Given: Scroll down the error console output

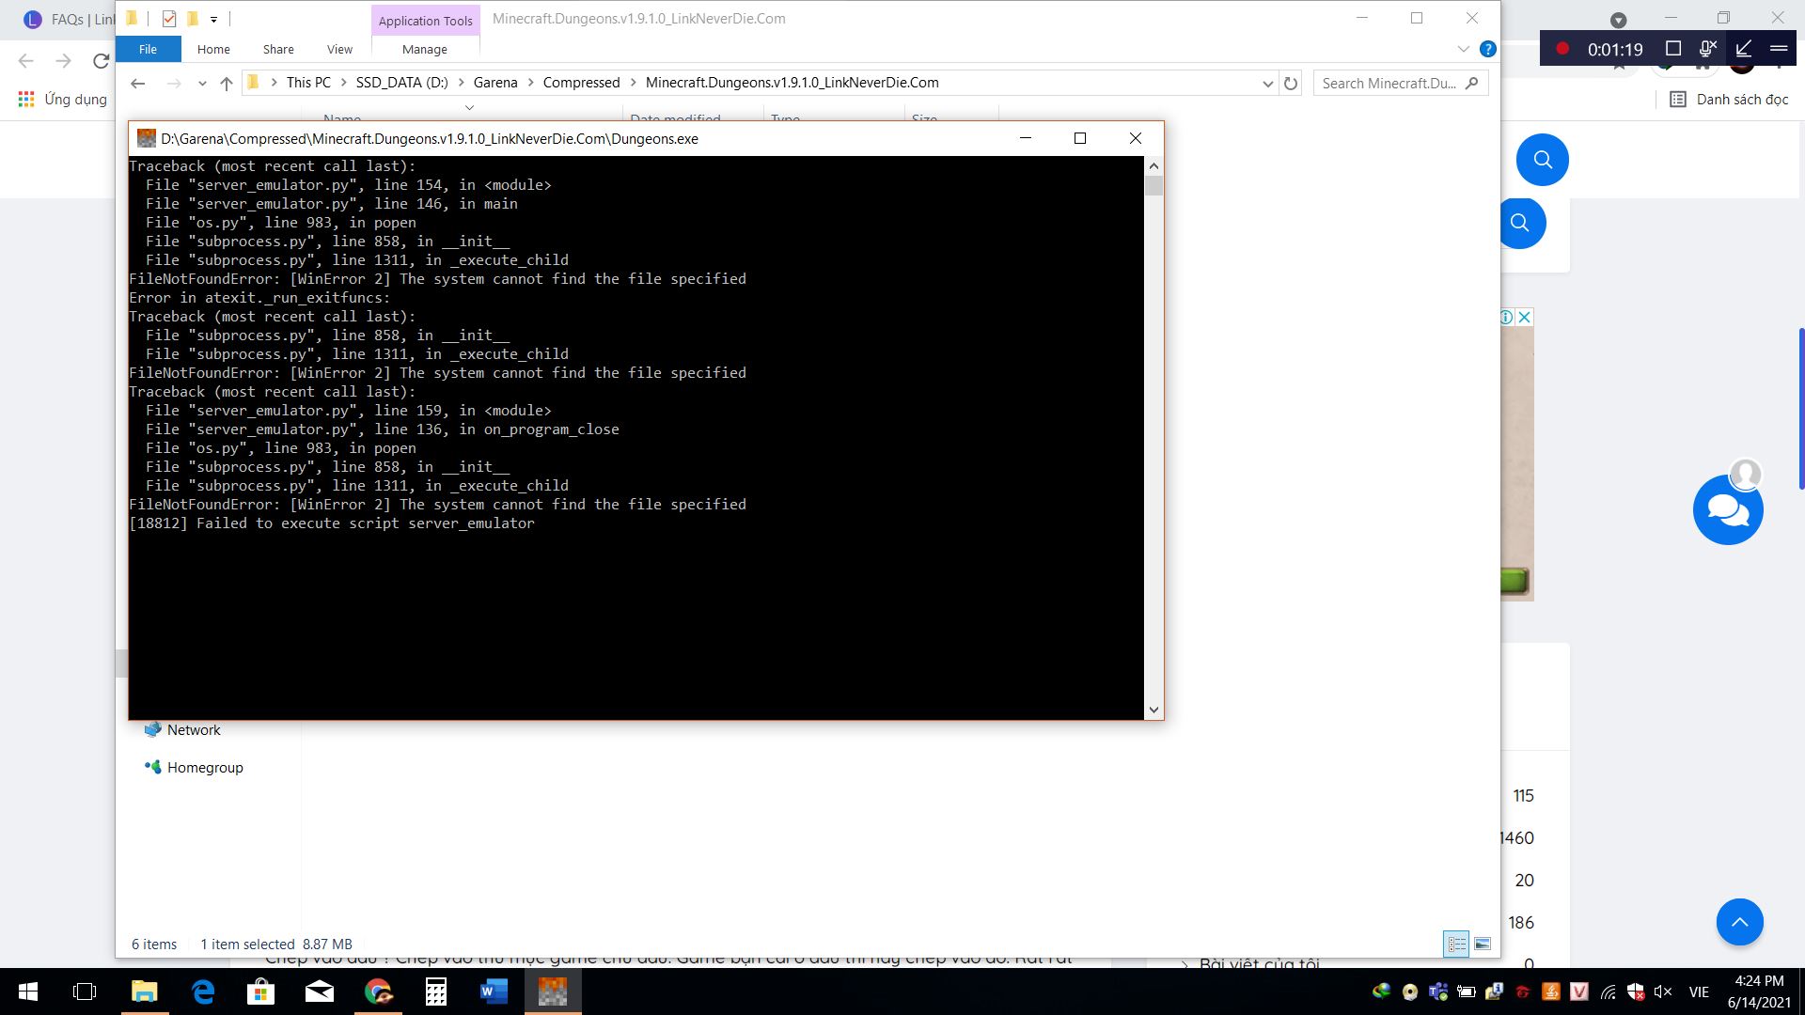Looking at the screenshot, I should (x=1152, y=709).
